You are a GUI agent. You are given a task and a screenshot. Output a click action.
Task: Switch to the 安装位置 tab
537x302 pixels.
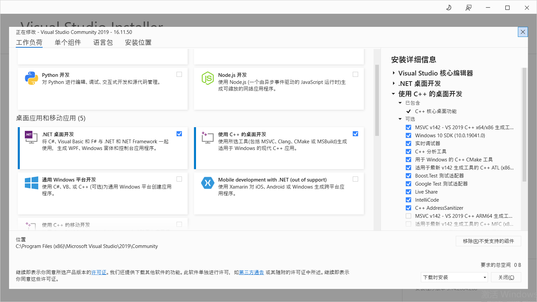(x=138, y=43)
